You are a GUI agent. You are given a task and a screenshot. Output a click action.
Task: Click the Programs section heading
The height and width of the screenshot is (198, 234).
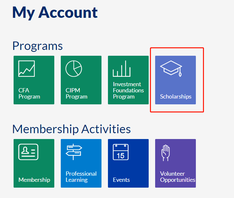(37, 46)
